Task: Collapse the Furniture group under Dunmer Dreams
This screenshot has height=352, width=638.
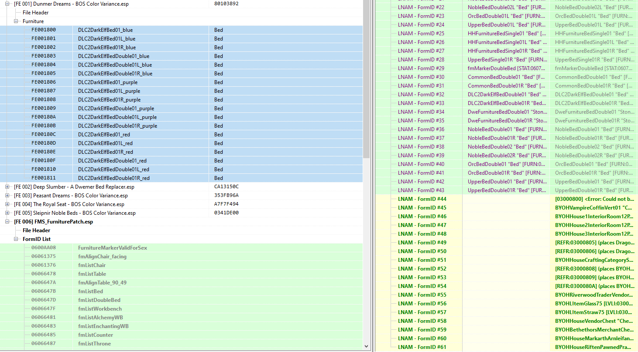Action: [16, 21]
